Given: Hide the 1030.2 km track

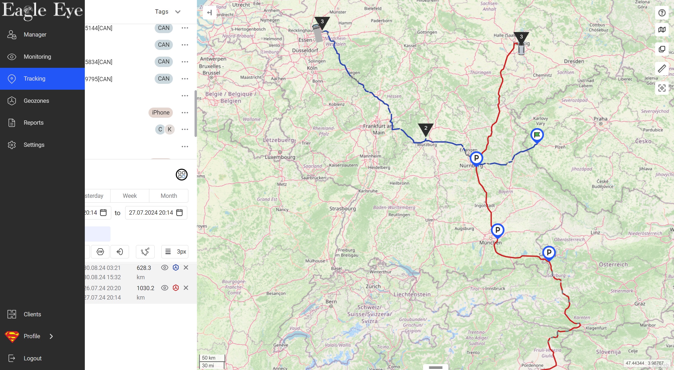Looking at the screenshot, I should coord(165,288).
